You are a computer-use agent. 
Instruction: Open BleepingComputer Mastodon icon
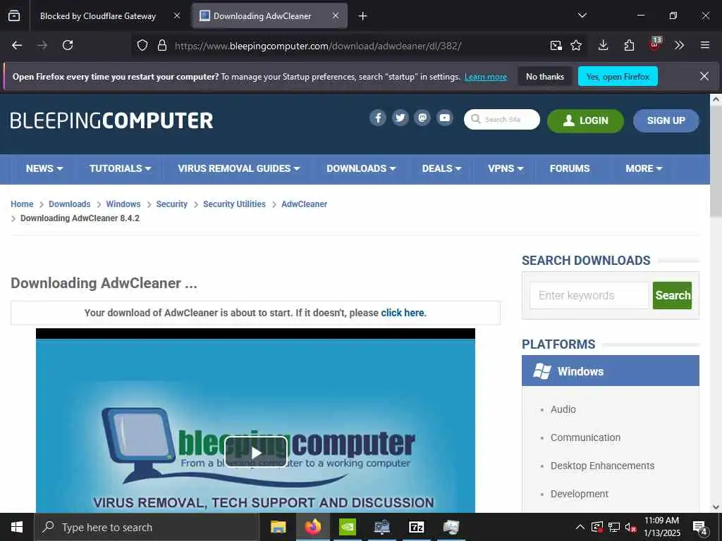[x=422, y=118]
